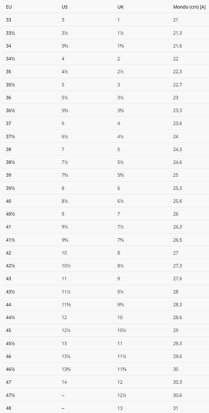The width and height of the screenshot is (209, 413).
Task: Click US size 5½ cell
Action: tap(65, 98)
